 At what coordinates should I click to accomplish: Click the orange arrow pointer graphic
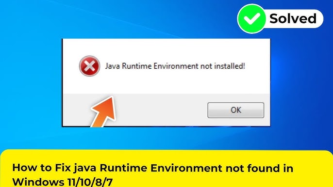point(104,112)
